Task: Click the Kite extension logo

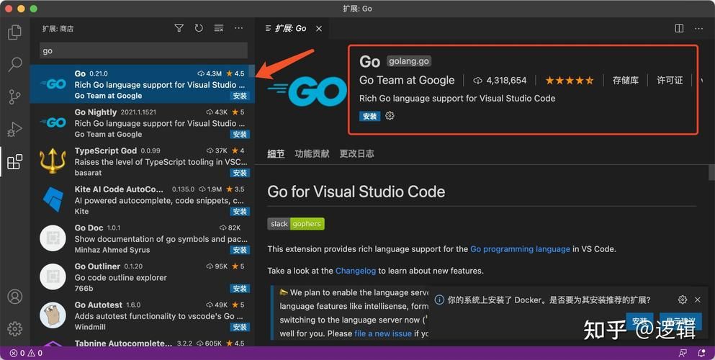Action: (53, 199)
